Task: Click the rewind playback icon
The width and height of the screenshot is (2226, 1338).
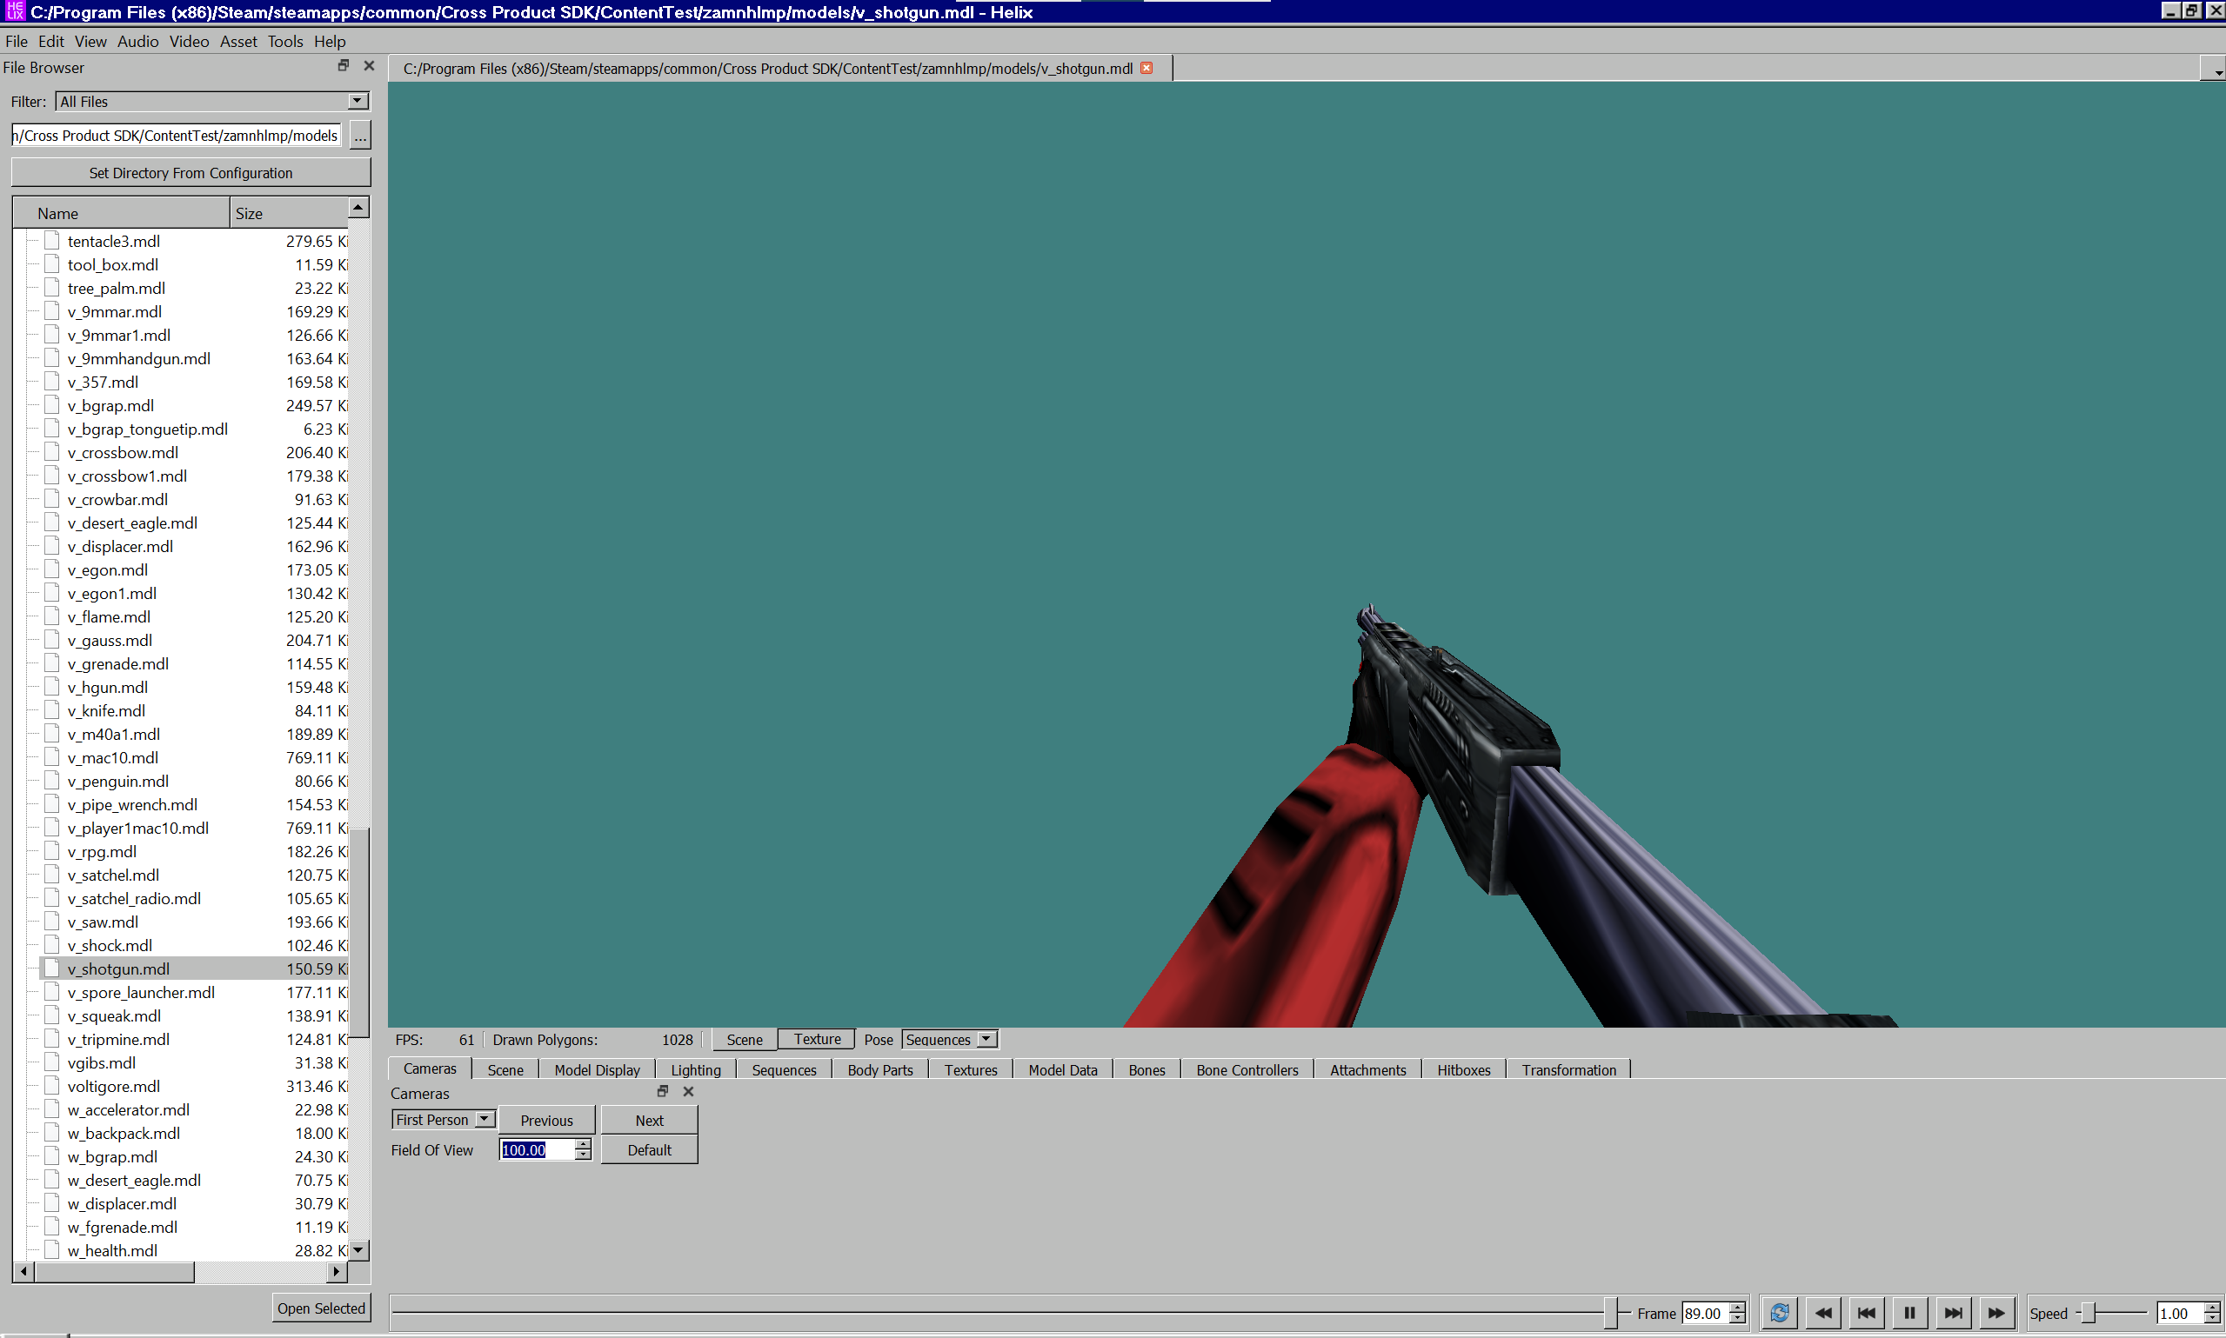Action: tap(1823, 1313)
